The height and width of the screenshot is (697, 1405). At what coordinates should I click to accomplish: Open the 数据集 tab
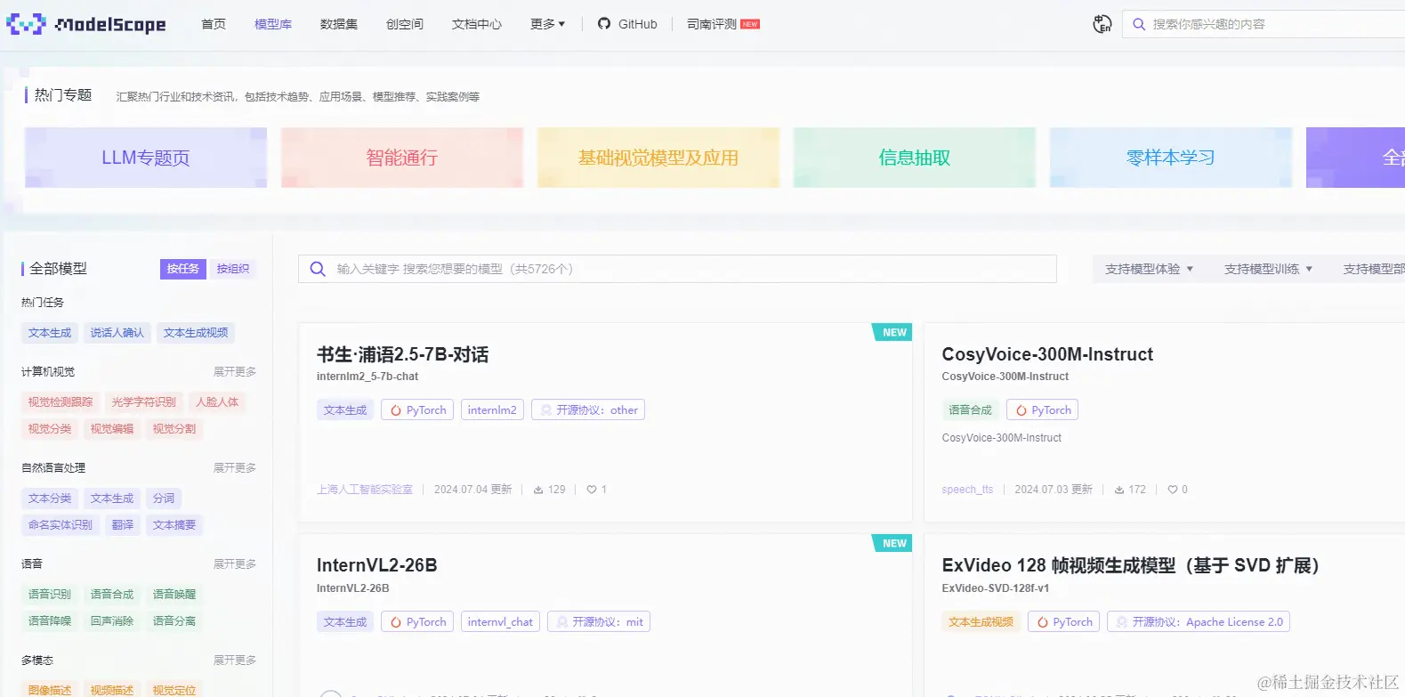(339, 24)
